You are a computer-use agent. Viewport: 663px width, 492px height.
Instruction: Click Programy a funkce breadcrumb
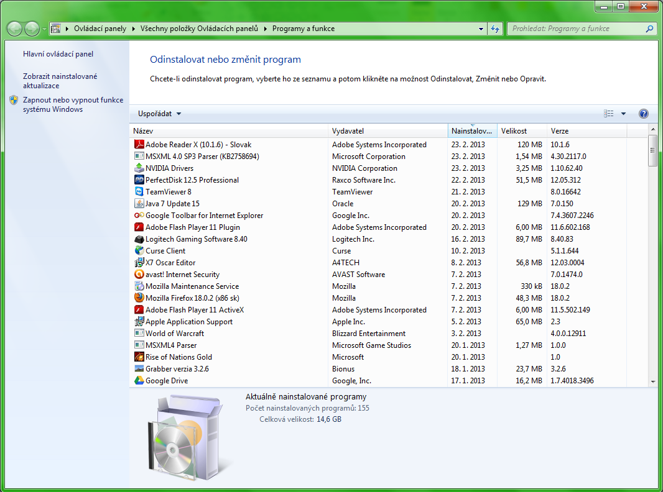pos(304,29)
